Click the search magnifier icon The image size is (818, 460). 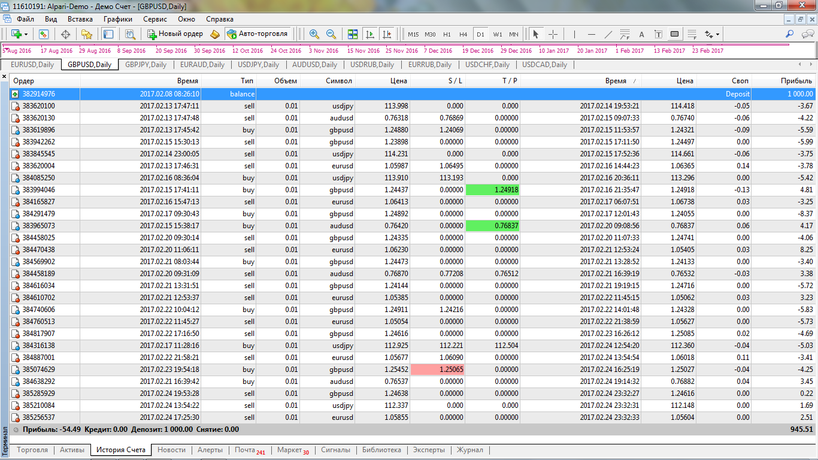[x=790, y=34]
